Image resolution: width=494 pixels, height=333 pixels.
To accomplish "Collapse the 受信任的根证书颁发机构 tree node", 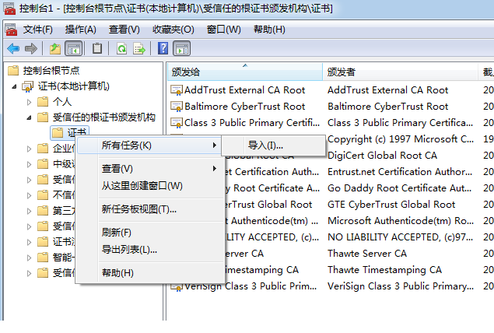I will point(30,117).
